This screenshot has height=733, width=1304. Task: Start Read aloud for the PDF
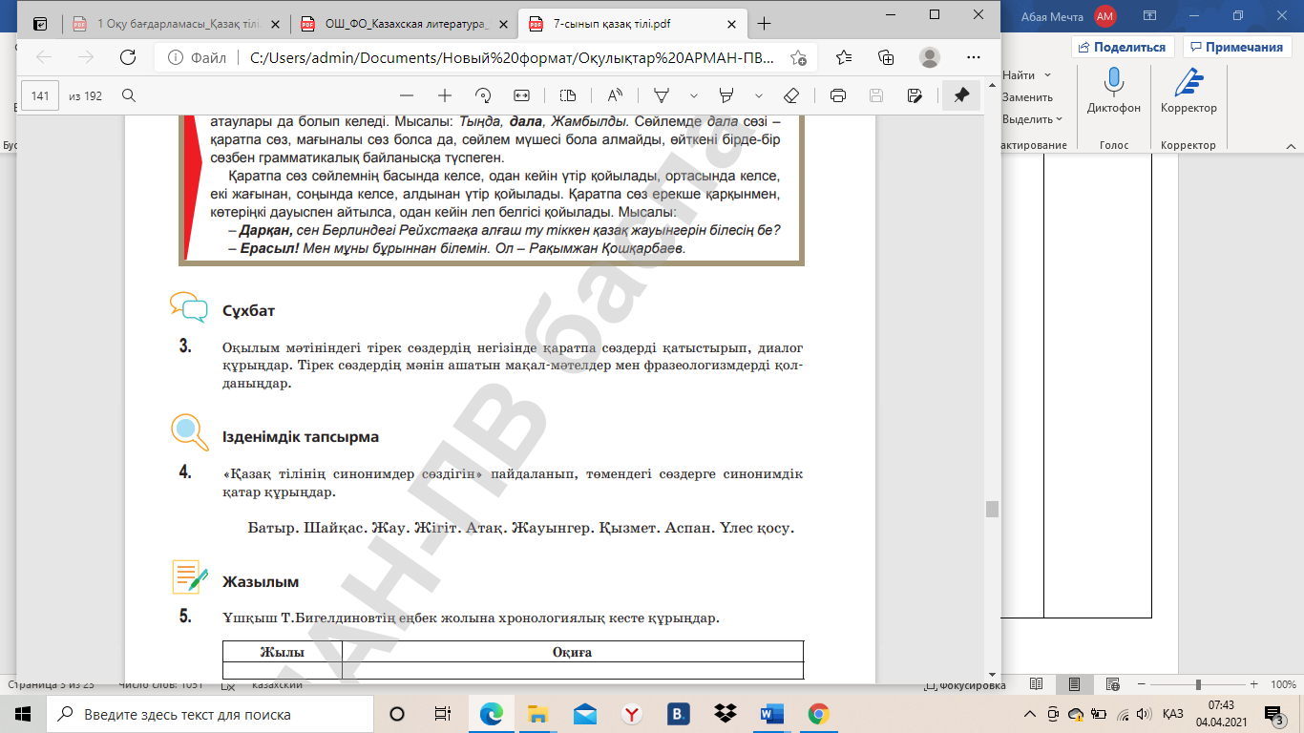click(614, 95)
